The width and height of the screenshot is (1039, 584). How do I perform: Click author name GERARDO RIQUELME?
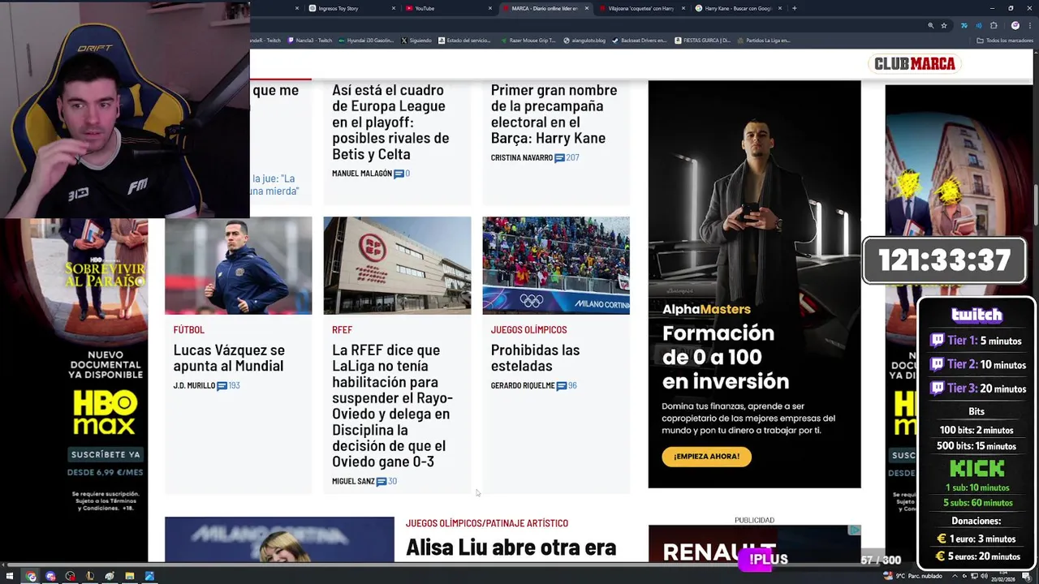pyautogui.click(x=523, y=385)
